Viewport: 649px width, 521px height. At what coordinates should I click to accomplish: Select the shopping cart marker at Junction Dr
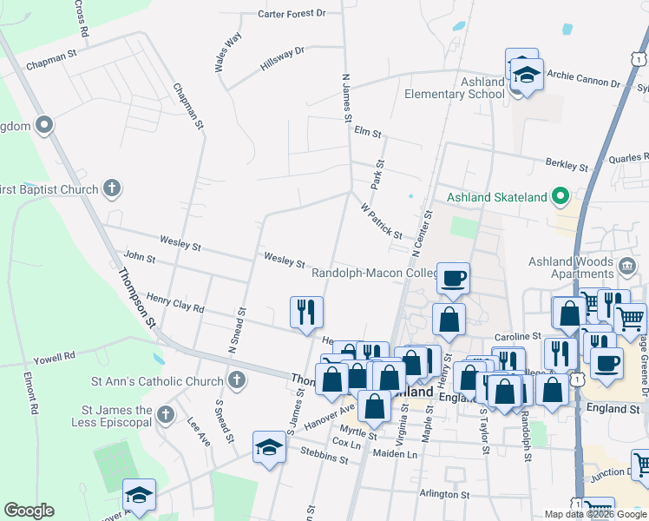pyautogui.click(x=641, y=465)
